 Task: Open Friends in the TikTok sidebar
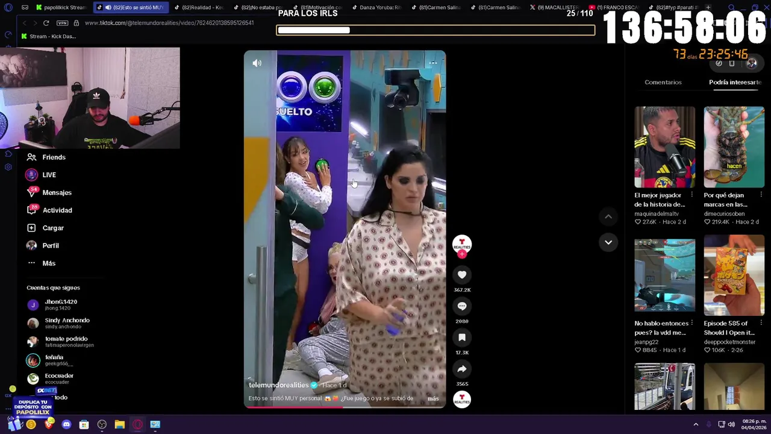pyautogui.click(x=46, y=157)
